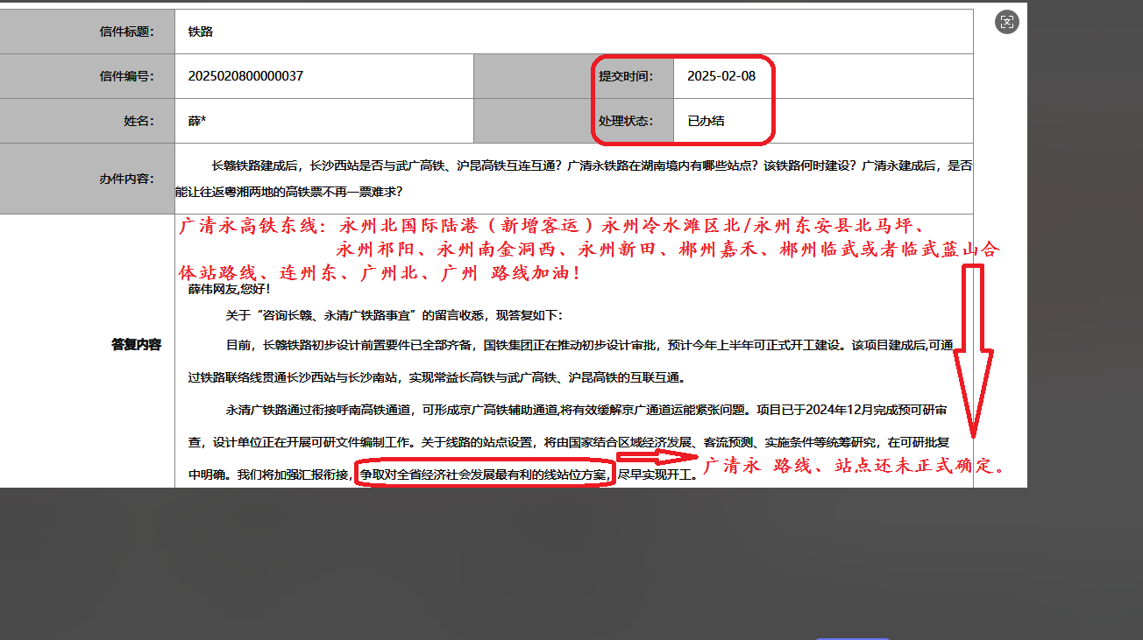Click the phrase '争取对全省经济社会发展最有利的线站位方案'
This screenshot has height=640, width=1143.
coord(483,475)
